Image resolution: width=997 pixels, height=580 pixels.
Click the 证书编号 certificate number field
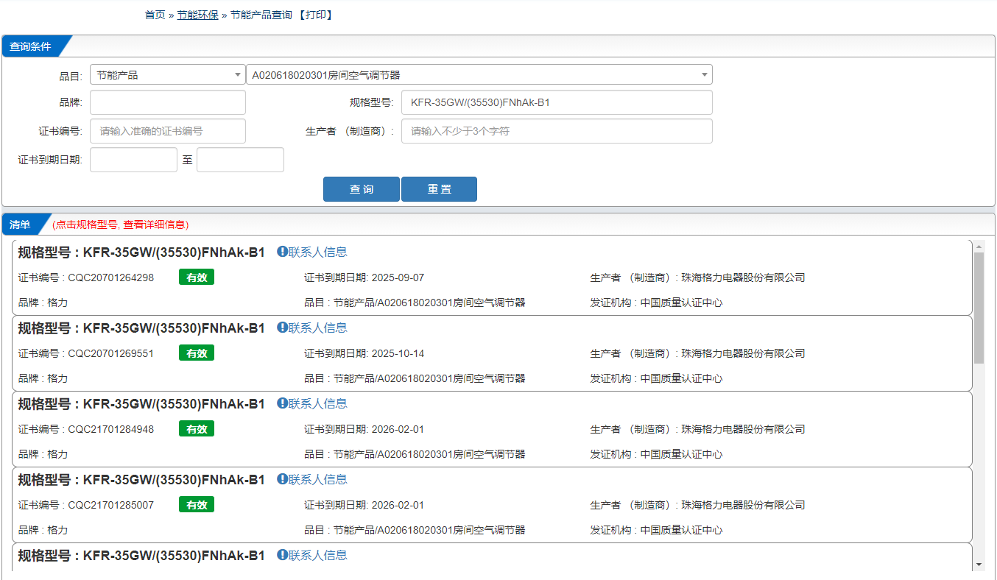[168, 131]
